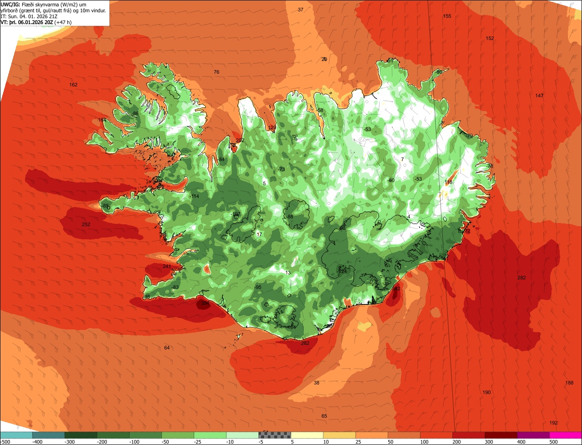Screen dimensions: 582x445
Task: Click the magenta legend swatch above 500
Action: [x=566, y=435]
